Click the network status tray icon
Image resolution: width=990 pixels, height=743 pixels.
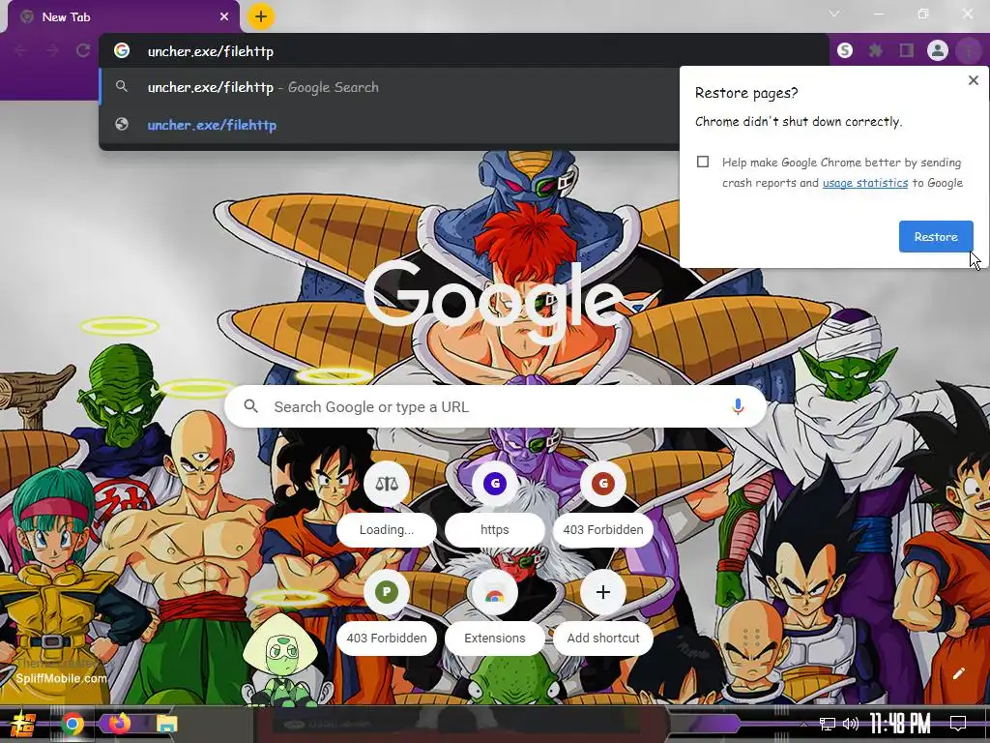coord(828,724)
